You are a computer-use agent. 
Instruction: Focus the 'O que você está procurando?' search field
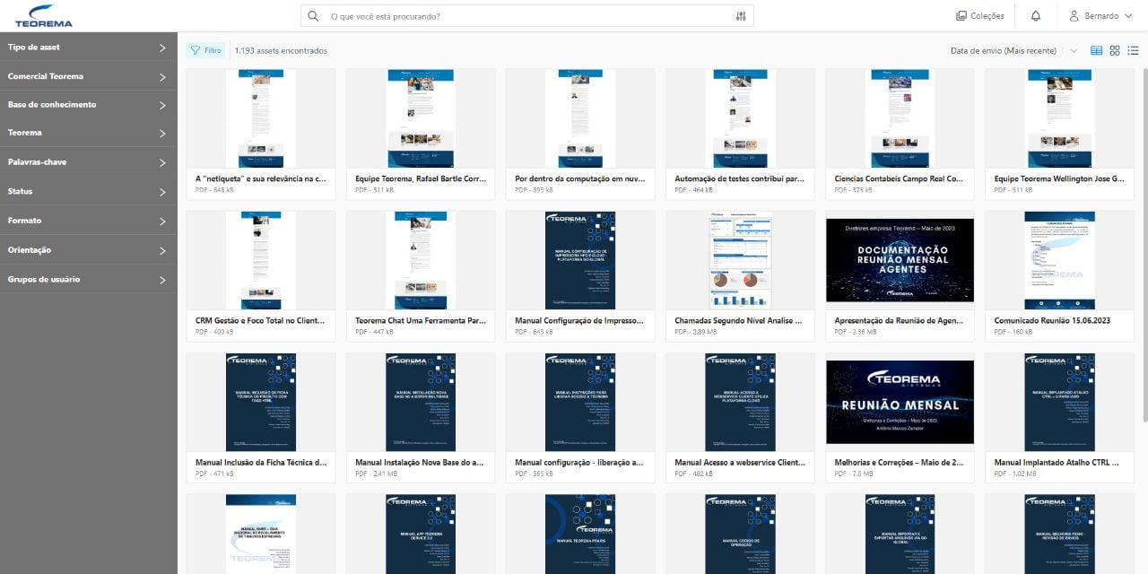pyautogui.click(x=529, y=16)
